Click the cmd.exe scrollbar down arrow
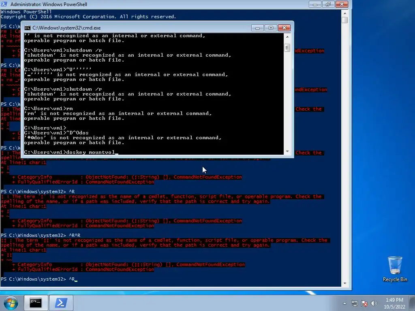The width and height of the screenshot is (415, 311). 287,151
